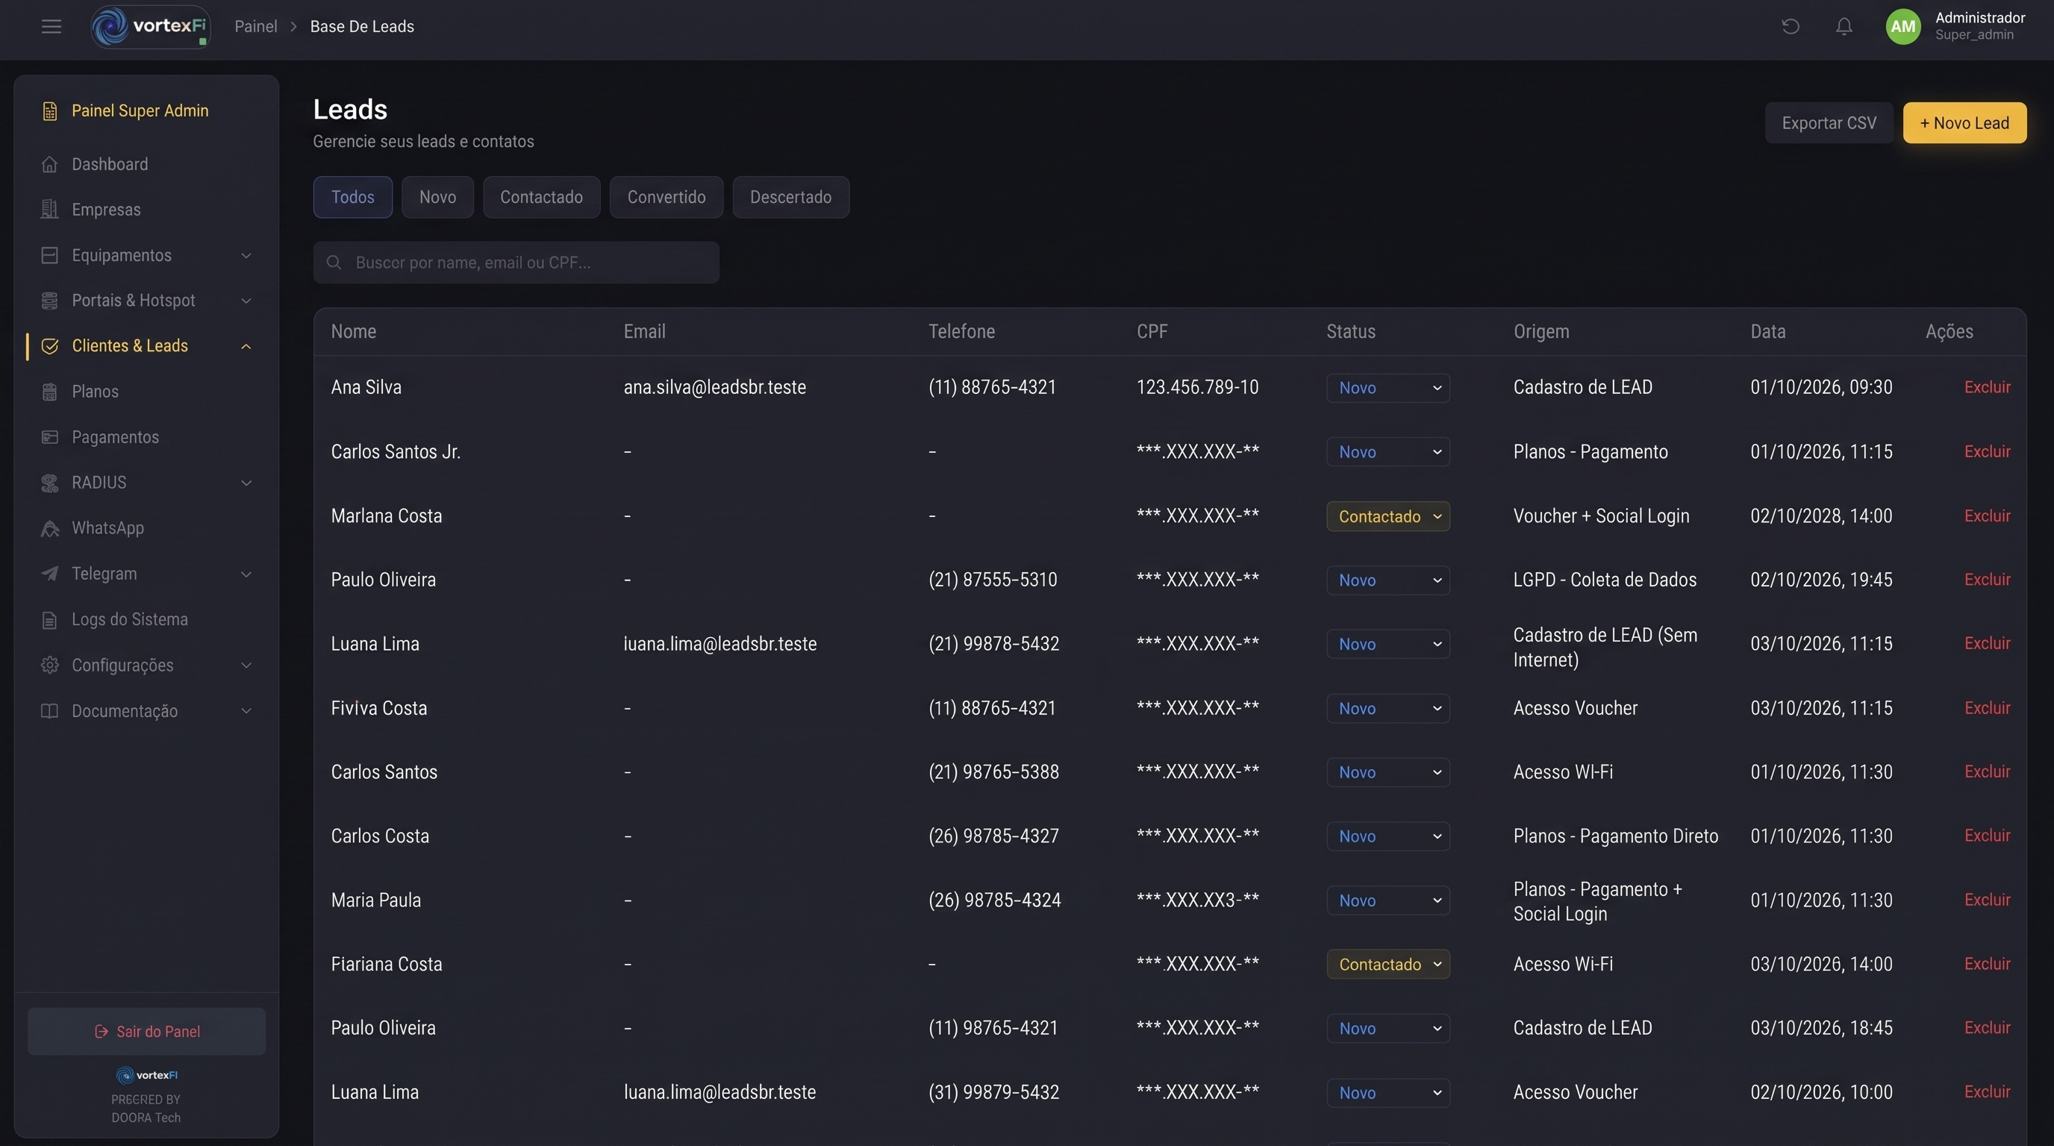Image resolution: width=2054 pixels, height=1146 pixels.
Task: Select the Contactado filter tab
Action: point(541,197)
